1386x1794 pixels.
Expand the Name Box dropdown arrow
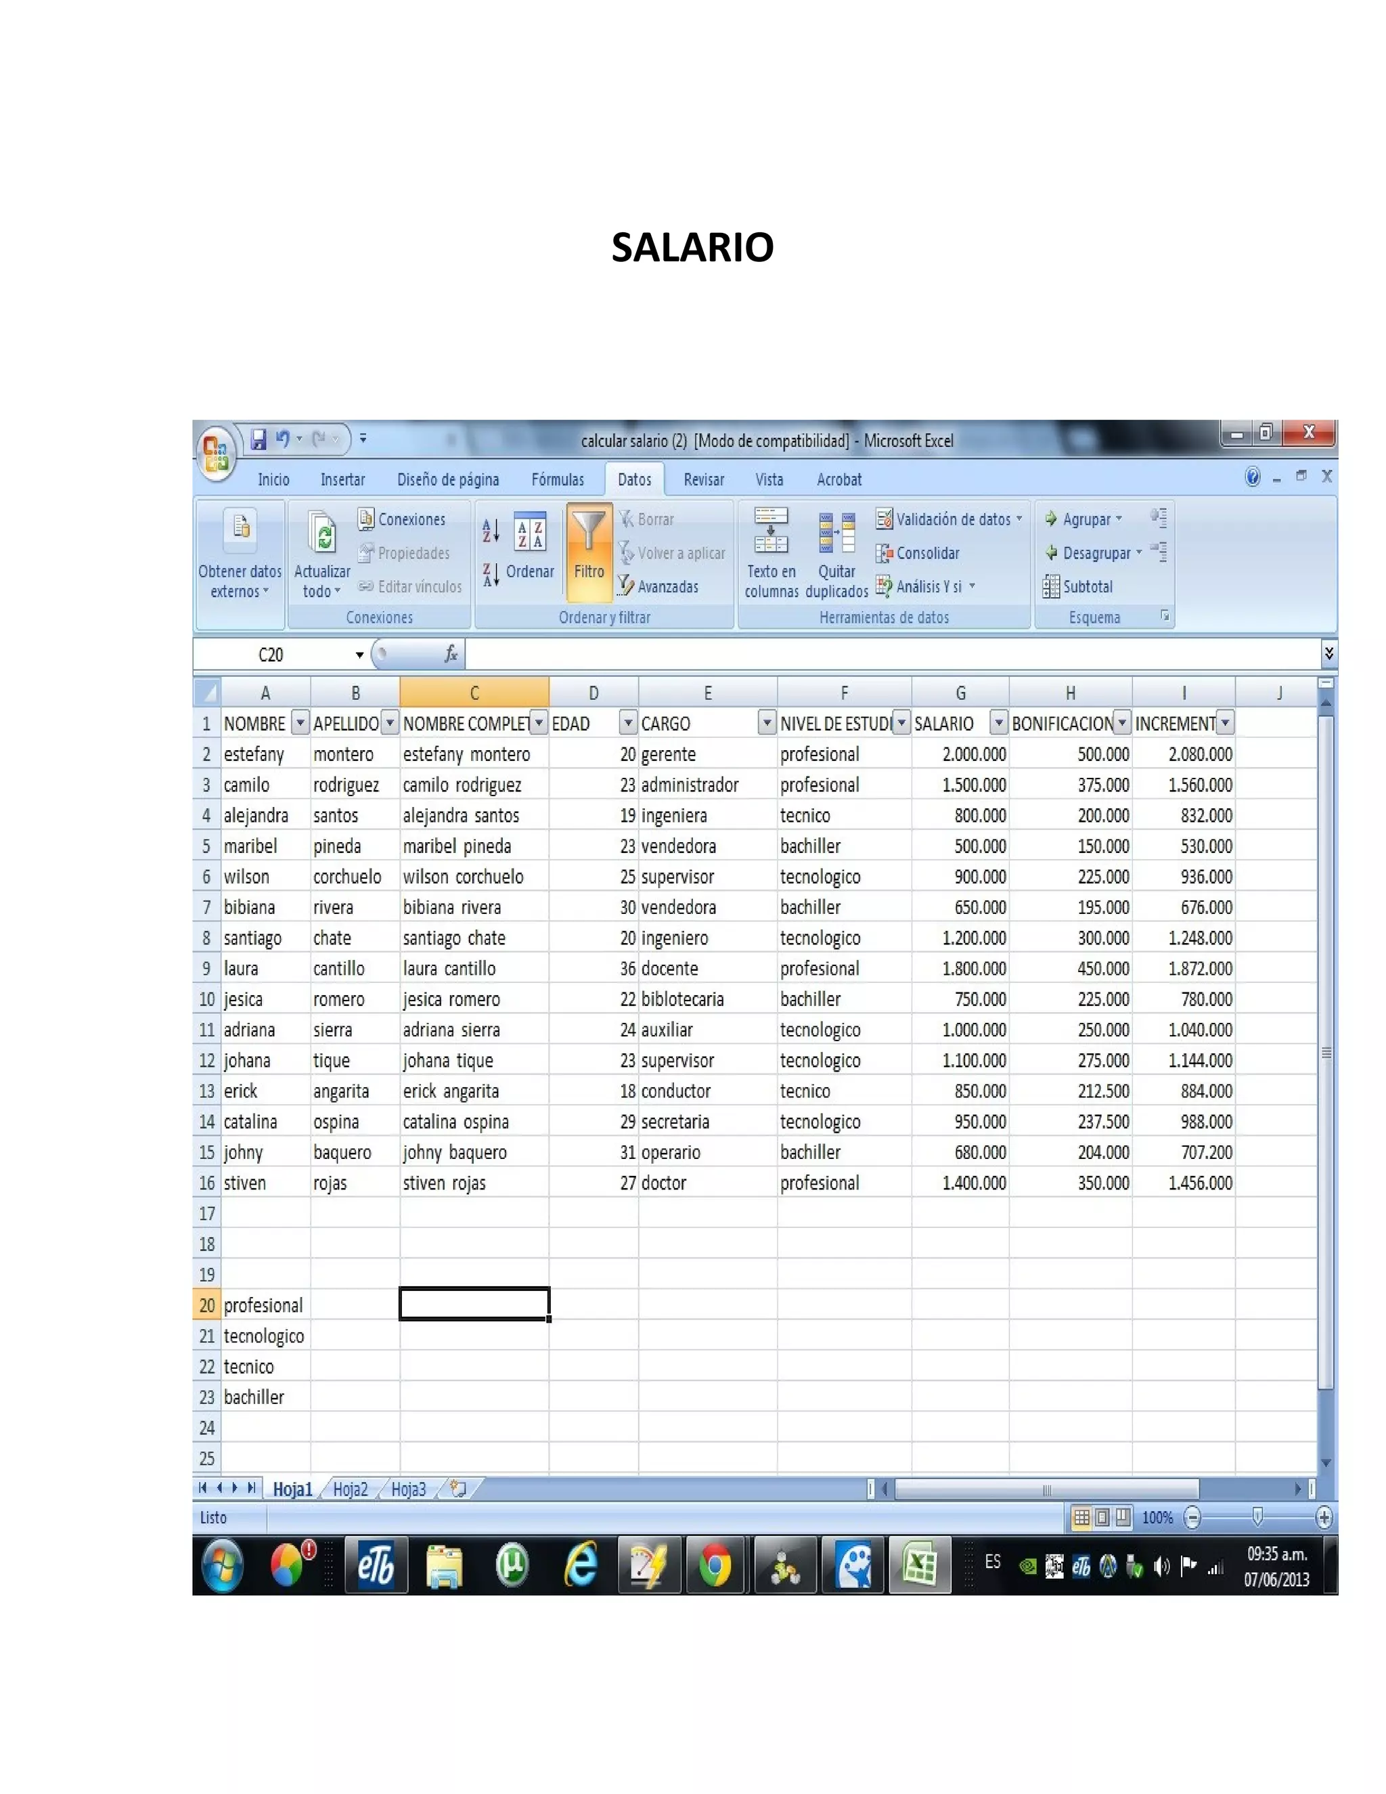click(x=359, y=655)
